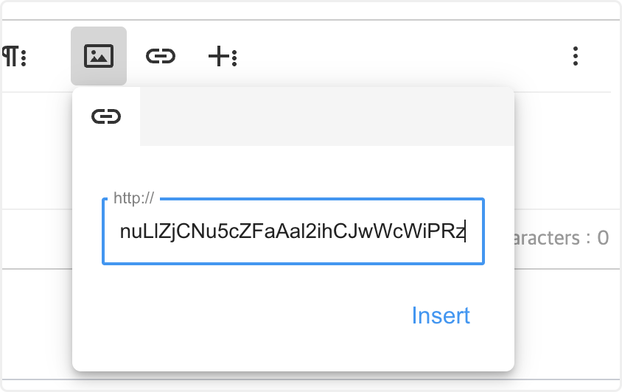Close image popup via highlighted image button

[x=99, y=56]
